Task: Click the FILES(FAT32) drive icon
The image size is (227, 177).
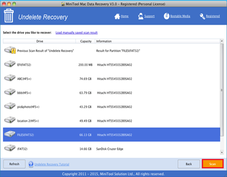Action: (10, 134)
